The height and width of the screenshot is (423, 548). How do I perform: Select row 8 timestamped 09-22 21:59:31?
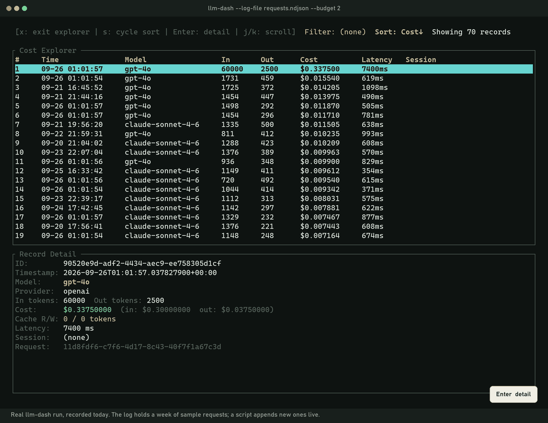click(x=274, y=134)
